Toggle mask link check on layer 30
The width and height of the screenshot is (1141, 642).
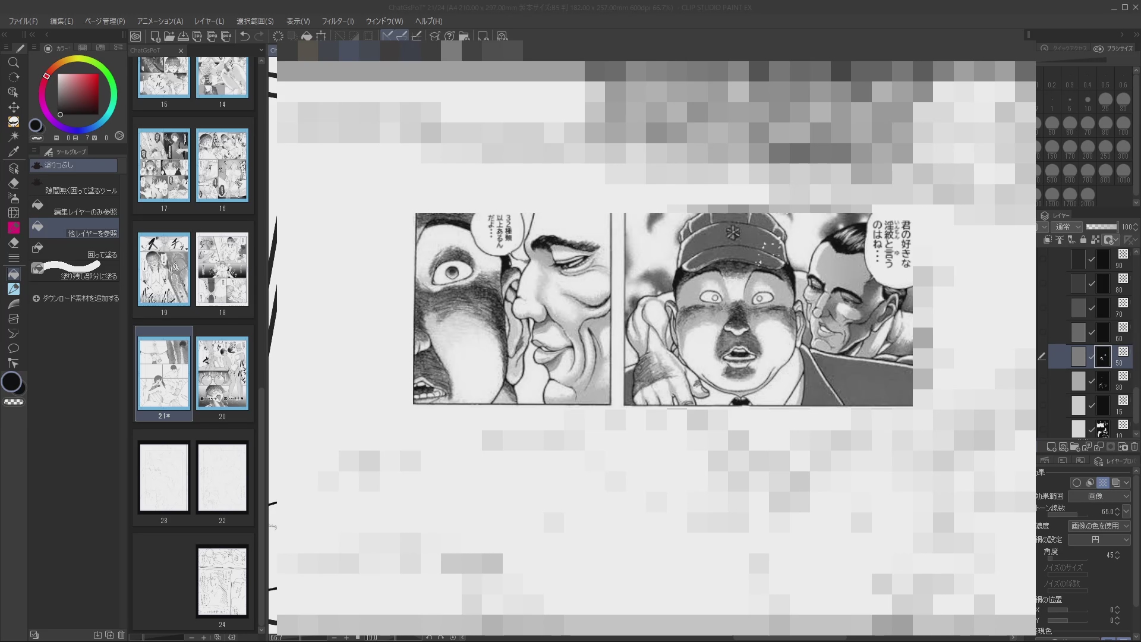coord(1091,381)
